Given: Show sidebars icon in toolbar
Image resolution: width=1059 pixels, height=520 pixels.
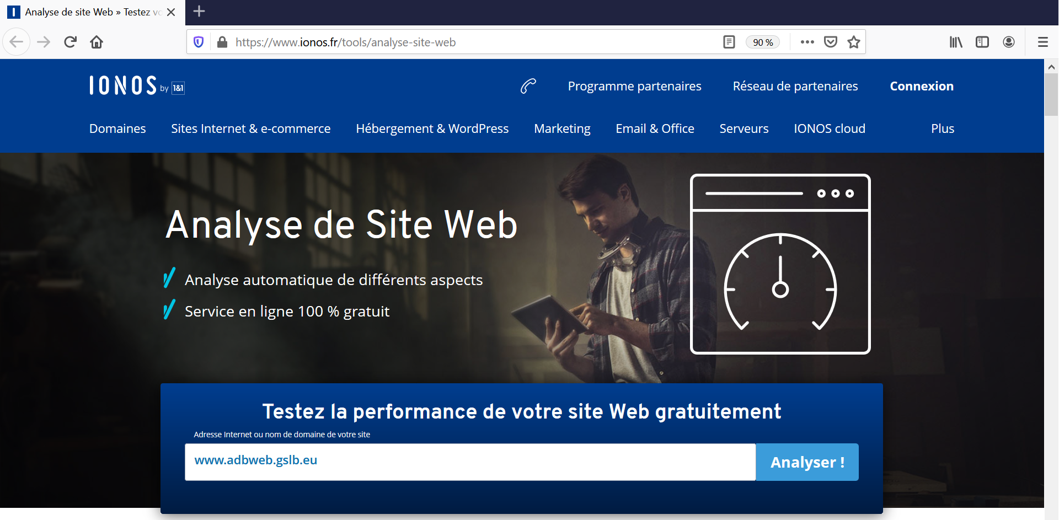Looking at the screenshot, I should (x=982, y=42).
